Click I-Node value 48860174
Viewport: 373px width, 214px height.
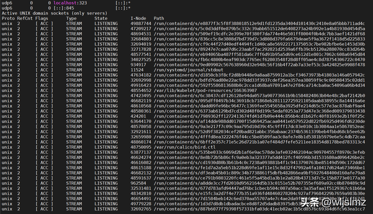141,142
